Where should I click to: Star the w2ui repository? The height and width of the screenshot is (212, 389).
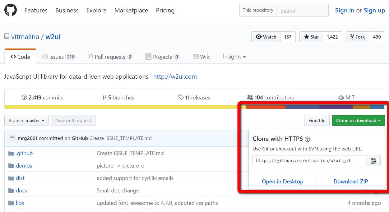click(x=311, y=37)
